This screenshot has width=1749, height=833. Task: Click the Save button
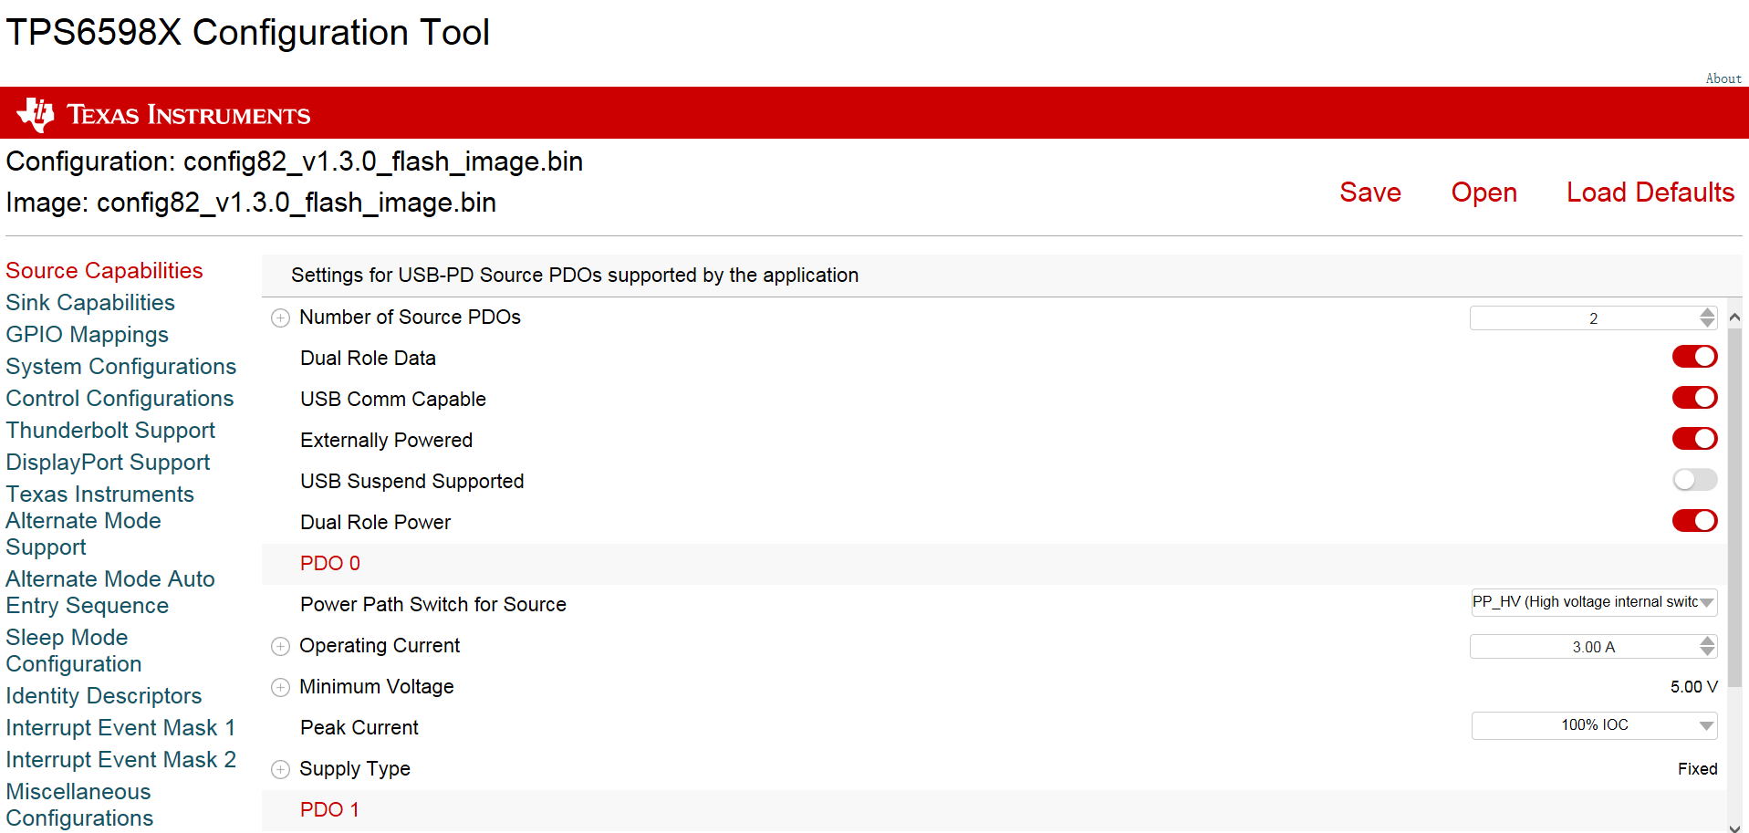[1369, 193]
